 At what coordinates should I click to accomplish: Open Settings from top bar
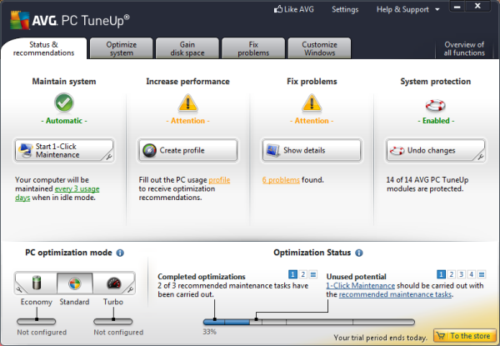345,9
